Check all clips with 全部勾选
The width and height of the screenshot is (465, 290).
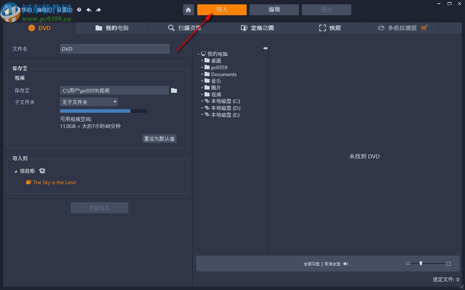click(x=311, y=264)
